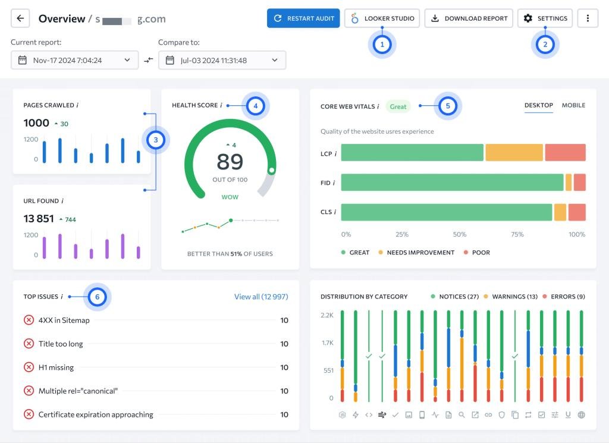This screenshot has width=609, height=443.
Task: Select the Desktop tab in Core Web Vitals
Action: pyautogui.click(x=538, y=105)
